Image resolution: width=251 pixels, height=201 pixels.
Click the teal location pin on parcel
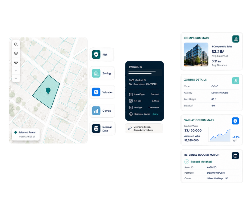[48, 91]
